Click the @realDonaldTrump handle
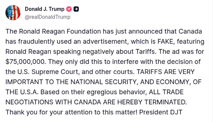 pos(47,17)
